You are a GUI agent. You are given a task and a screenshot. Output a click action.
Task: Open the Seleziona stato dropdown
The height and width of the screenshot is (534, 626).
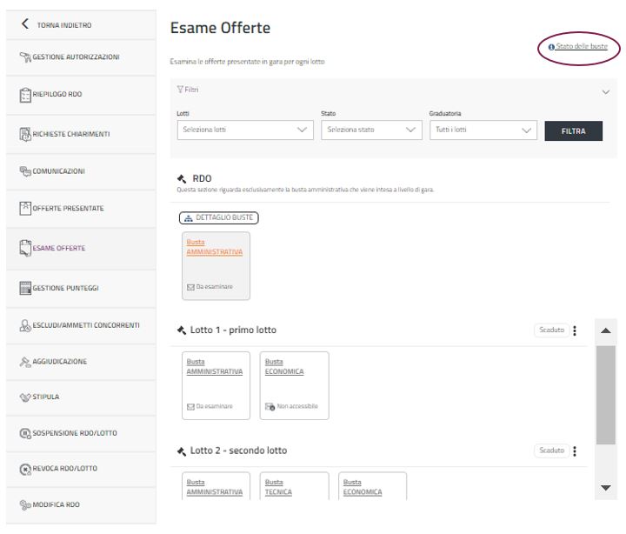click(x=370, y=130)
